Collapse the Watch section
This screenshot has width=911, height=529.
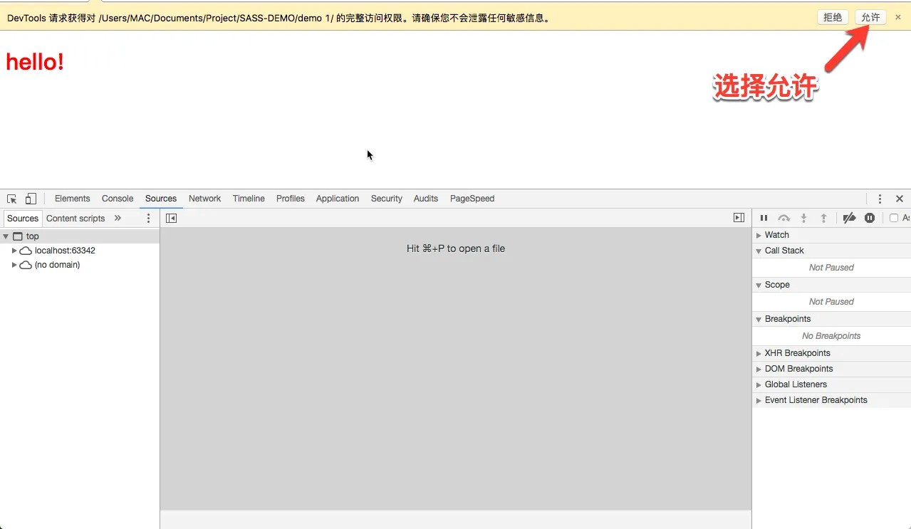[x=759, y=235]
